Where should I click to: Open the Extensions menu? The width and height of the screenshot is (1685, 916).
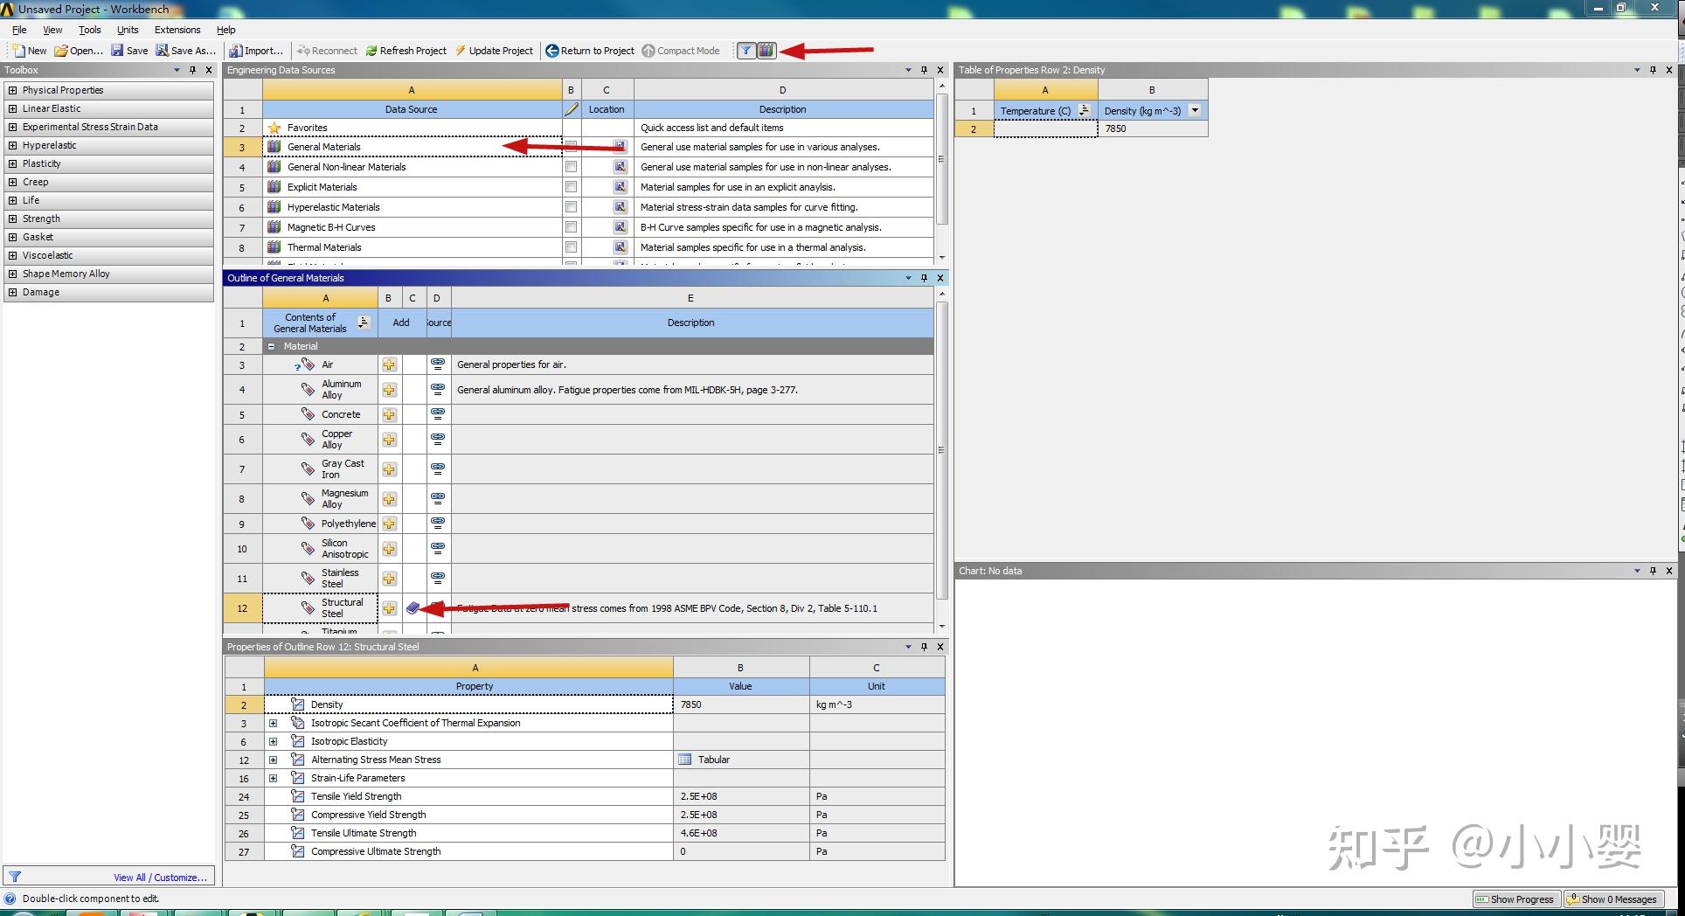tap(177, 29)
